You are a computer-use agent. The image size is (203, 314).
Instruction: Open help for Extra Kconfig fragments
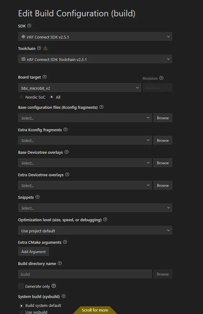(65, 130)
